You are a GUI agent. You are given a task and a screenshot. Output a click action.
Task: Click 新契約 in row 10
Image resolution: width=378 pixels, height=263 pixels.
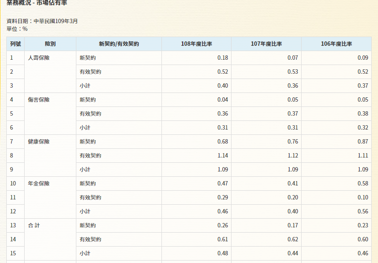[87, 184]
